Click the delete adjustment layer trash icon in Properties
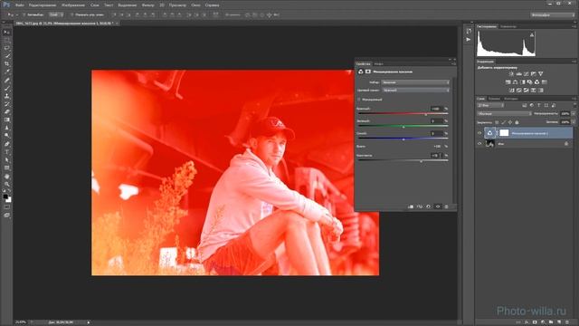 click(446, 206)
